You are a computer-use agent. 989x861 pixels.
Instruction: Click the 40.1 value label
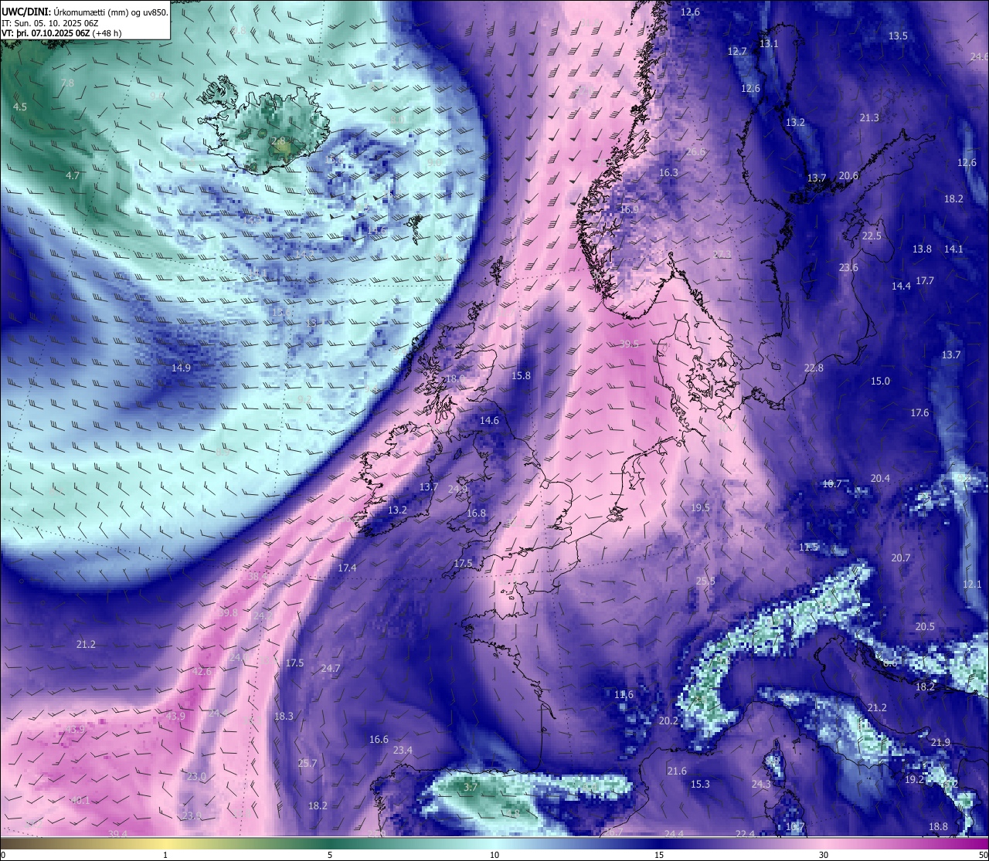tap(80, 800)
